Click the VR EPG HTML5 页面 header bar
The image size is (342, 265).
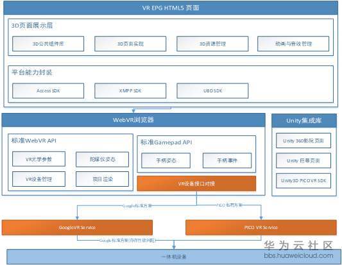tap(171, 8)
